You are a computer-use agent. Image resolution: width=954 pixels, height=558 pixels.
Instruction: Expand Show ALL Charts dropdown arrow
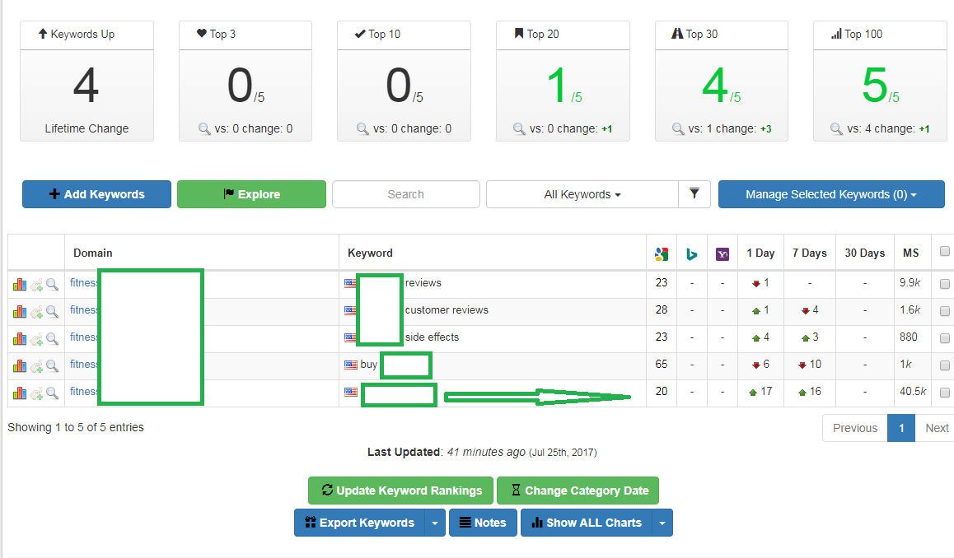(x=662, y=523)
